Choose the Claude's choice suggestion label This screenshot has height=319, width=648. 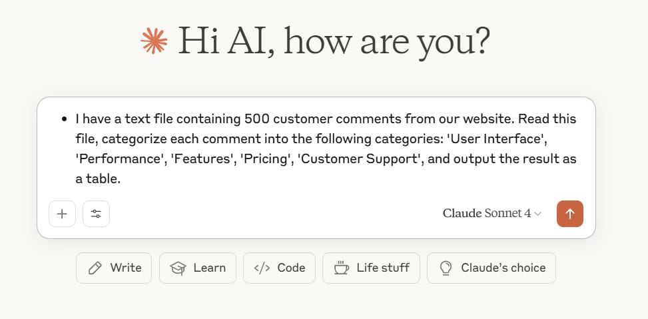point(503,268)
